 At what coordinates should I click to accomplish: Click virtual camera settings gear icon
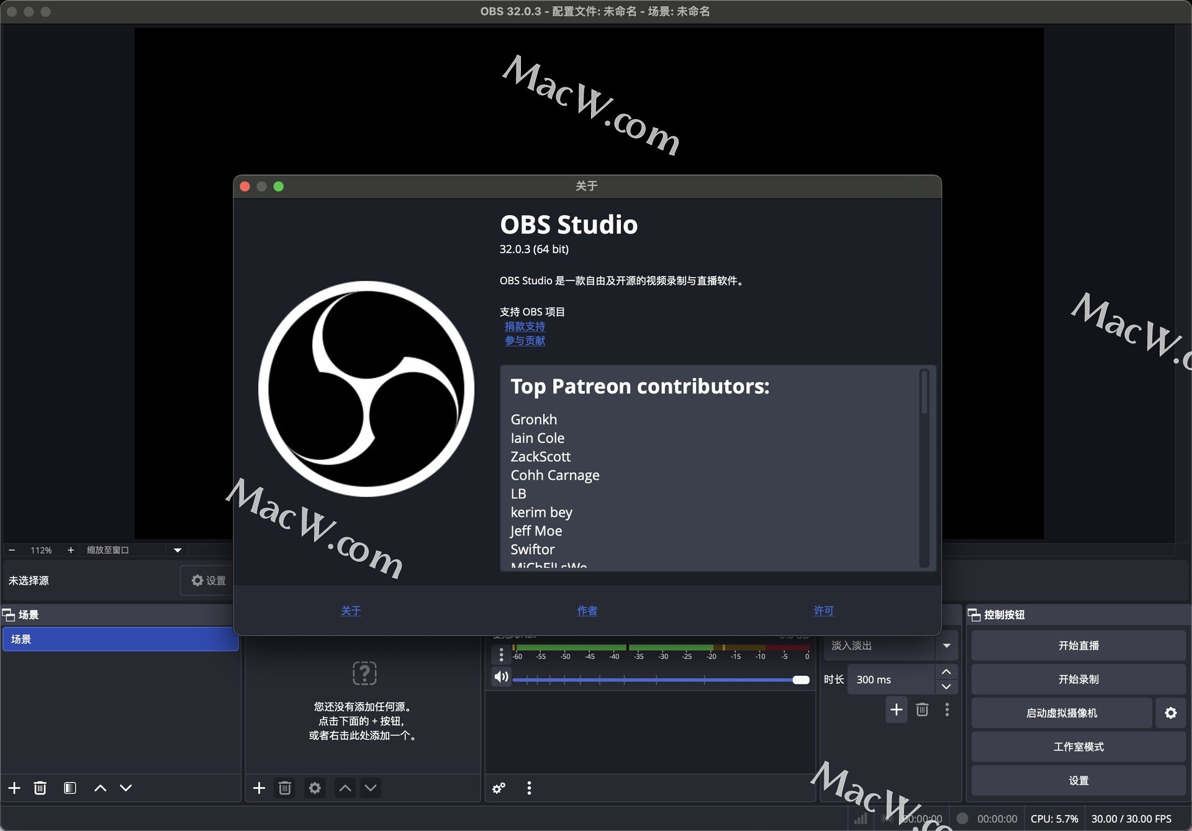coord(1170,713)
